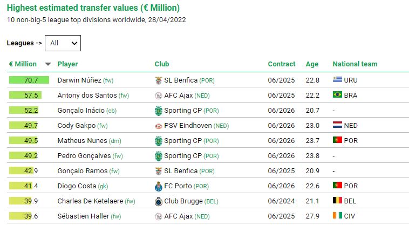Sort table by Player column header
The height and width of the screenshot is (232, 409).
click(67, 64)
